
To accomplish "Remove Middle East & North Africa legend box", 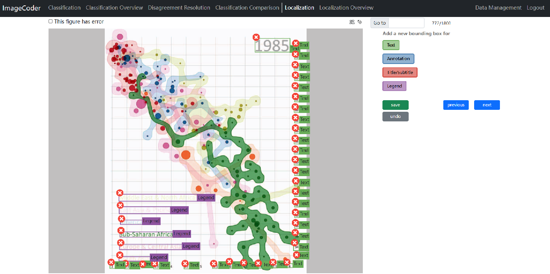I will (120, 193).
